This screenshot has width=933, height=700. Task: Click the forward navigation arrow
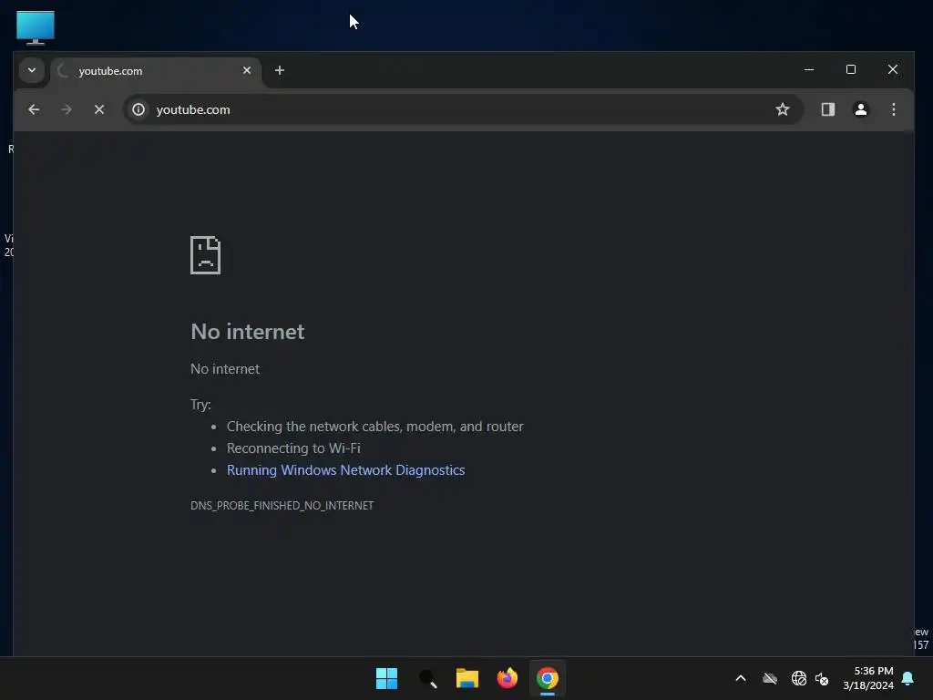click(66, 109)
